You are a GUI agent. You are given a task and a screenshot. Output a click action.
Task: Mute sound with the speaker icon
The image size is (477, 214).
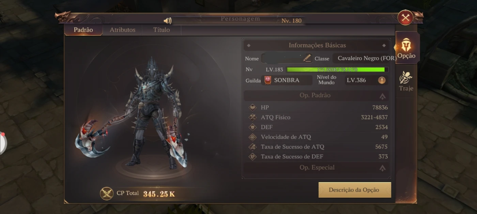click(x=167, y=21)
